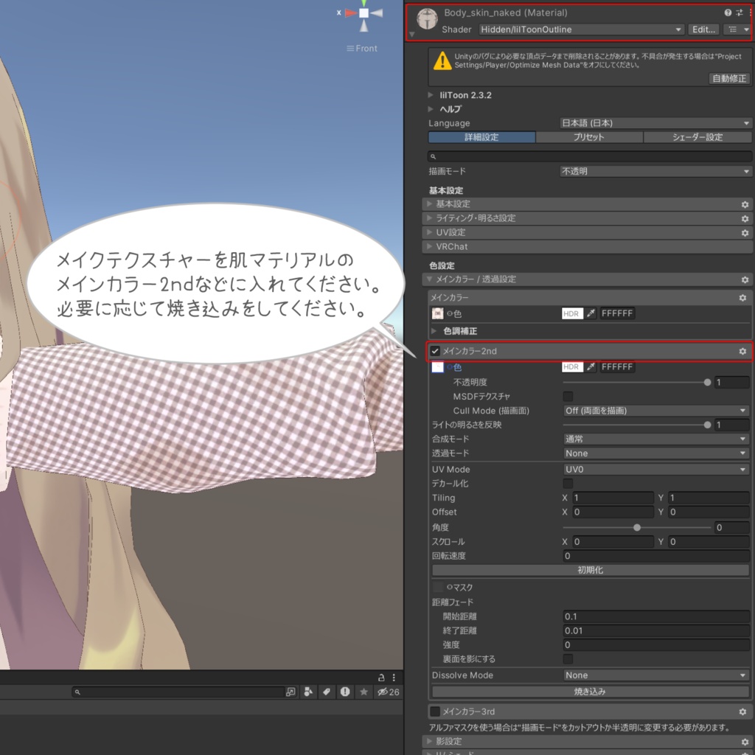Expand the lilToon 2.3.2 foldout
Image resolution: width=755 pixels, height=755 pixels.
tap(431, 95)
